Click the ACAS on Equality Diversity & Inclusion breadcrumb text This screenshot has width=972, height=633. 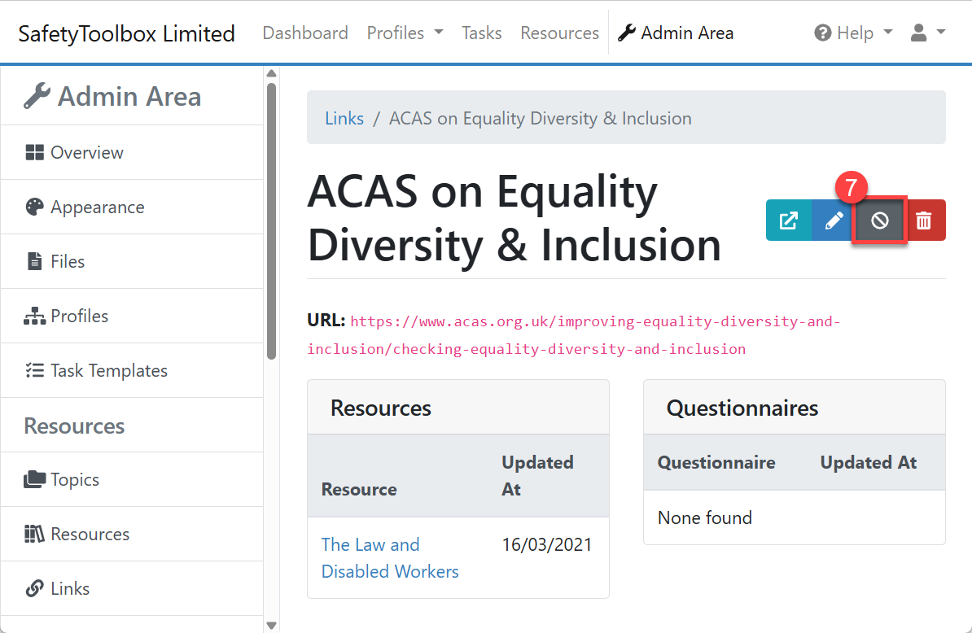(540, 118)
